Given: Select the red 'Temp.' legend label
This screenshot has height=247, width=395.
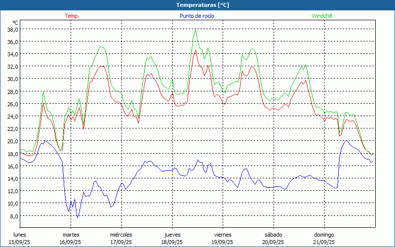Looking at the screenshot, I should tap(72, 16).
